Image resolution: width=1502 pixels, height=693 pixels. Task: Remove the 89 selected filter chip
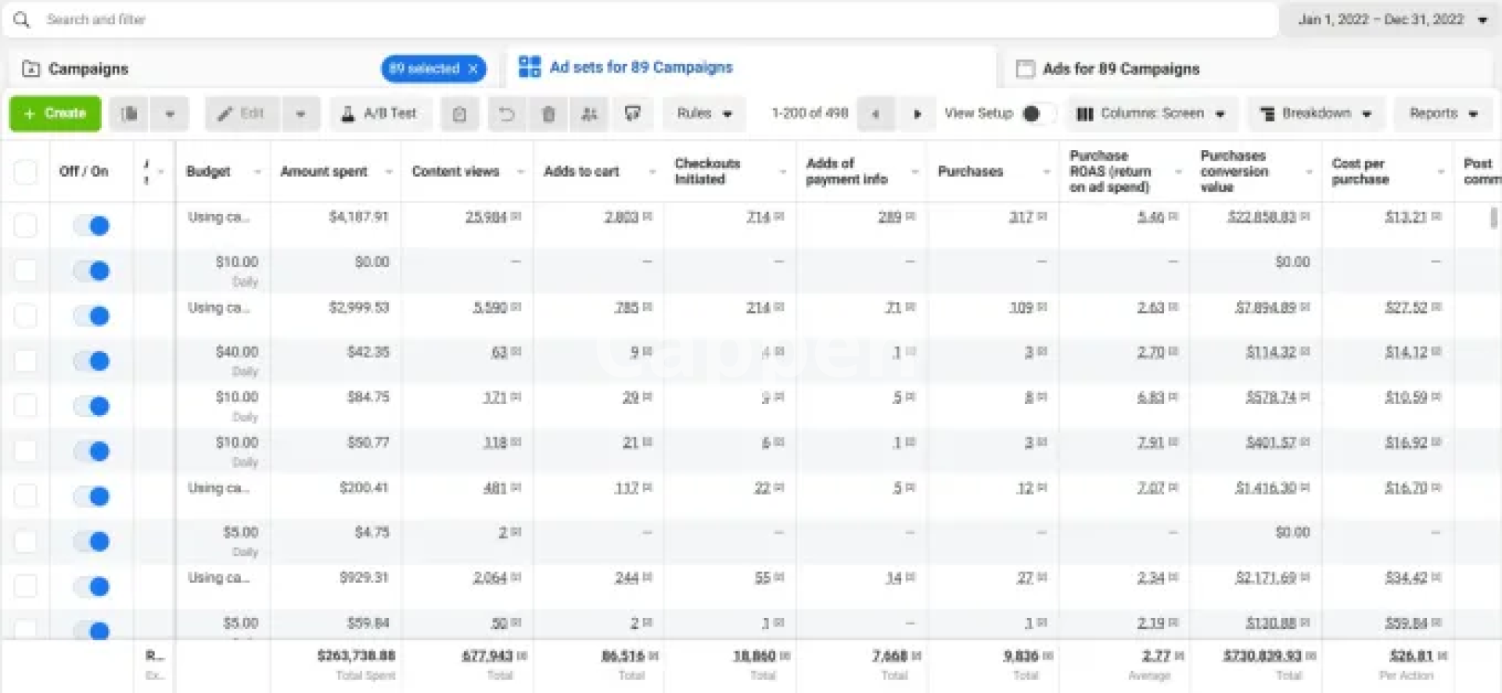click(473, 69)
